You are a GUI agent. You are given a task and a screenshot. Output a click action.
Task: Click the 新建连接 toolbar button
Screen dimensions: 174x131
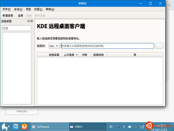tap(8, 15)
